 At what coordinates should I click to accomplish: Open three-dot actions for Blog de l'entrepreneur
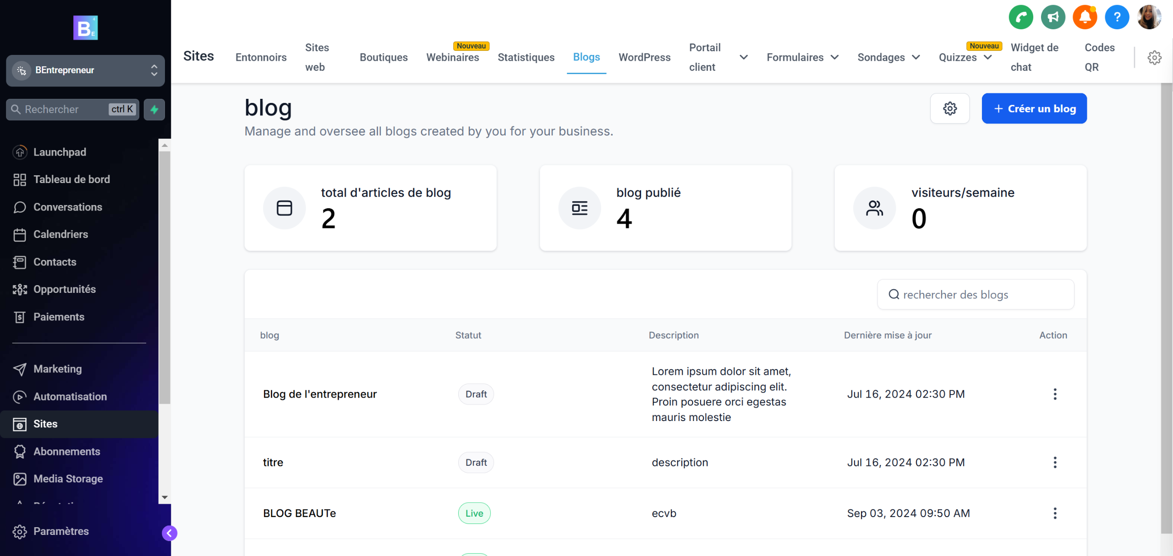coord(1055,394)
